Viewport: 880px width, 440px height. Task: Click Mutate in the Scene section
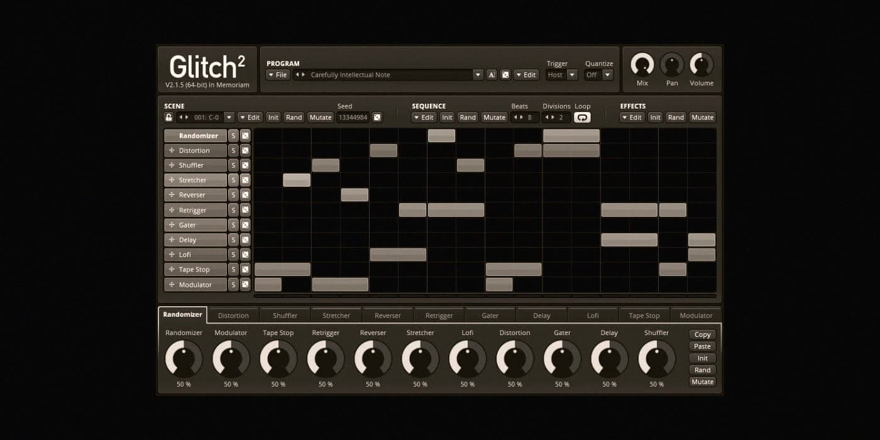coord(321,118)
